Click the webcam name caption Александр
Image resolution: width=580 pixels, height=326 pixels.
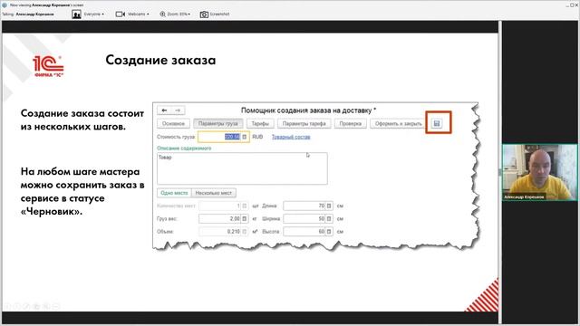tap(524, 197)
